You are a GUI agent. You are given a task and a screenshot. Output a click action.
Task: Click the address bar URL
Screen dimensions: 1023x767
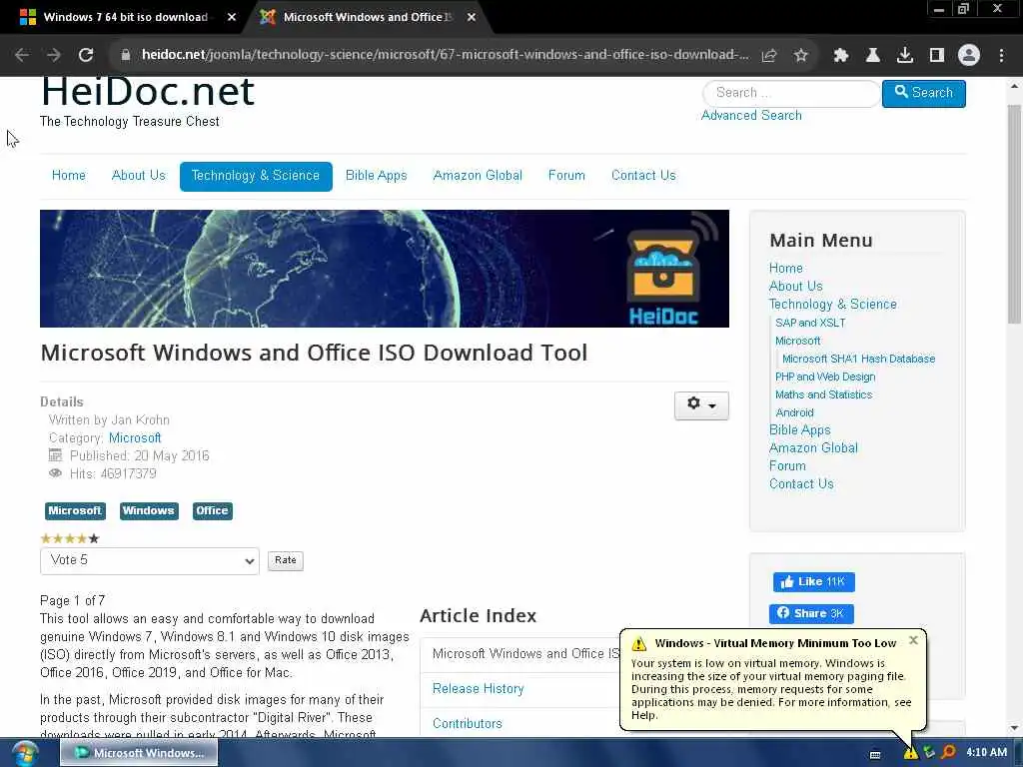(x=445, y=55)
